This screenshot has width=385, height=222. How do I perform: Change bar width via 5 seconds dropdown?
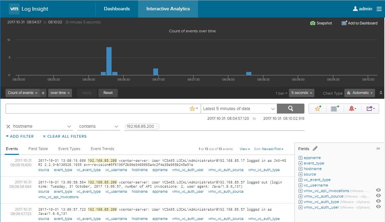click(301, 93)
